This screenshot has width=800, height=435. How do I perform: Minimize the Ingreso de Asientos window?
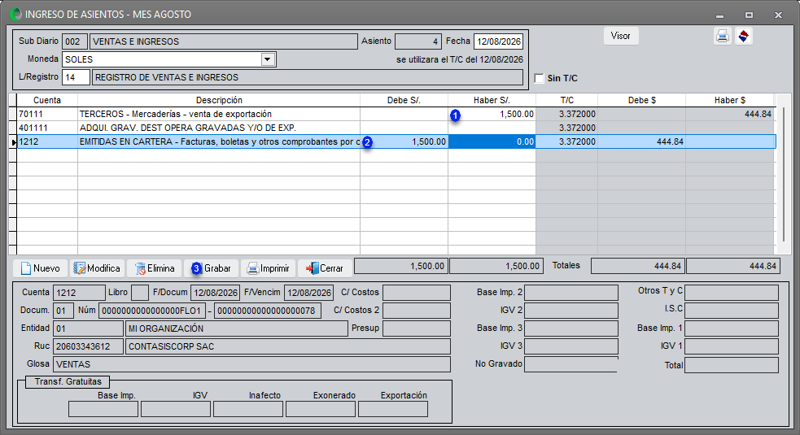pyautogui.click(x=720, y=15)
